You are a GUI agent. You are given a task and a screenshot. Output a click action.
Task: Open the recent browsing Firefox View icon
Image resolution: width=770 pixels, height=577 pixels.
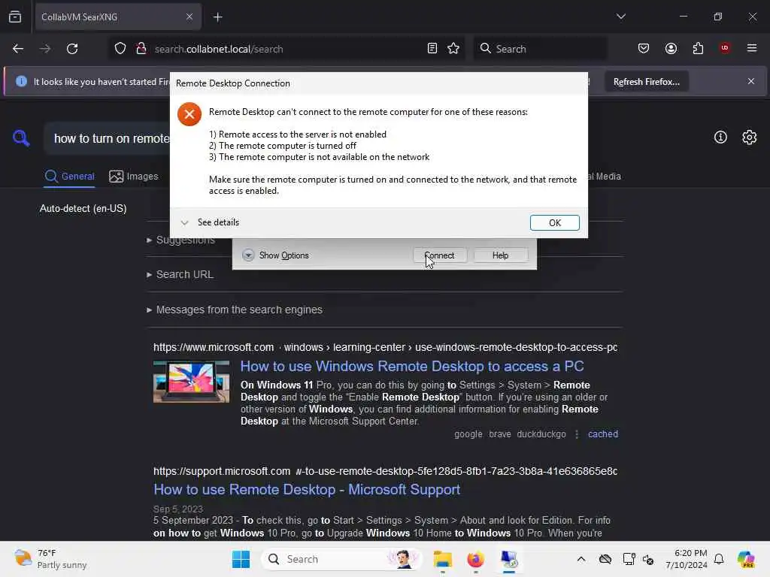15,17
